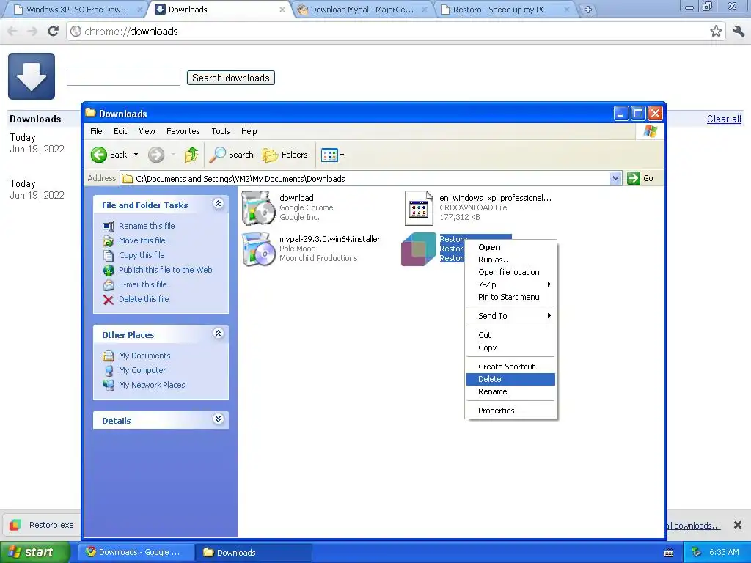Choose Open file location in context menu

(510, 273)
